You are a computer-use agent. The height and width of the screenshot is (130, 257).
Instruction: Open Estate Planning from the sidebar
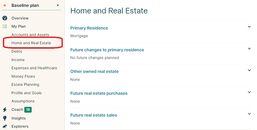pyautogui.click(x=25, y=84)
